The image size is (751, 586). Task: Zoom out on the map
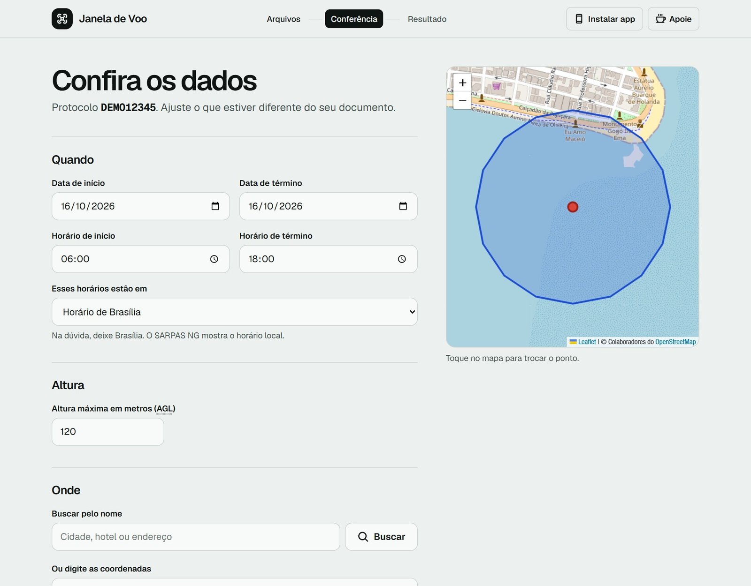pos(462,100)
